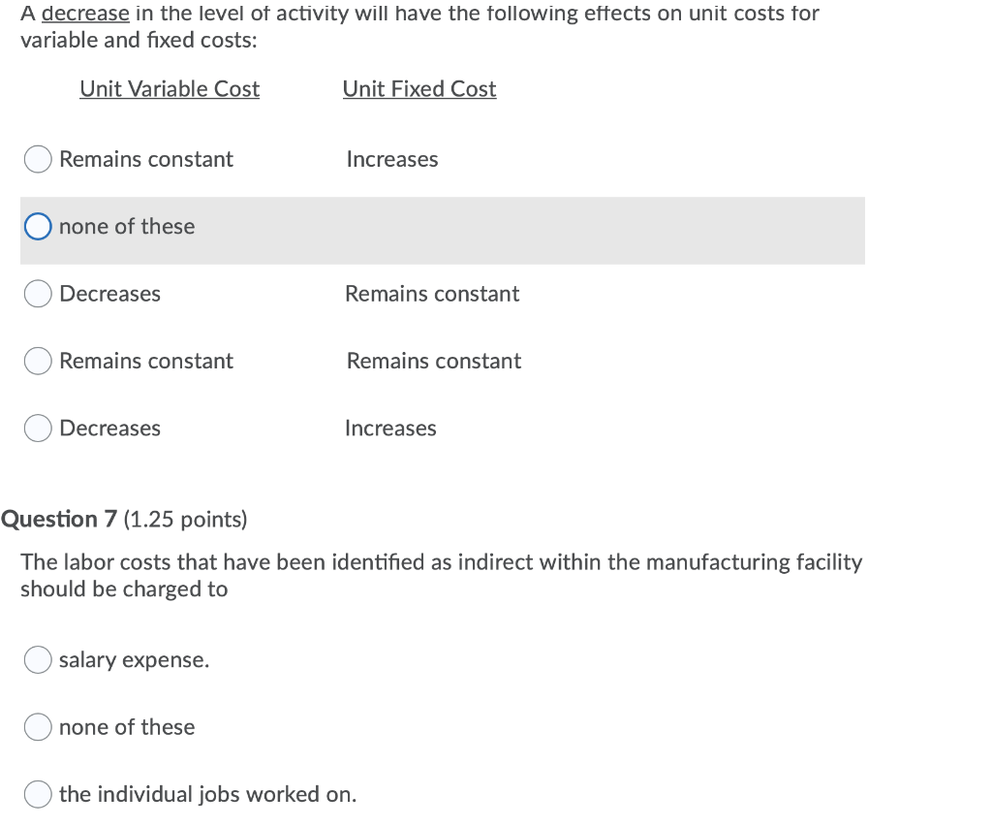Click the 'Increases' label in the final row
The width and height of the screenshot is (992, 827).
(389, 428)
